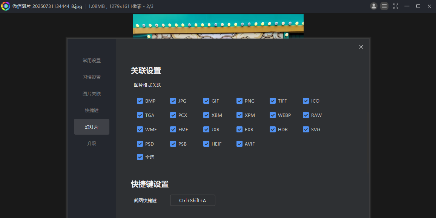The height and width of the screenshot is (218, 436).
Task: Toggle the TGA format checkbox
Action: point(140,115)
